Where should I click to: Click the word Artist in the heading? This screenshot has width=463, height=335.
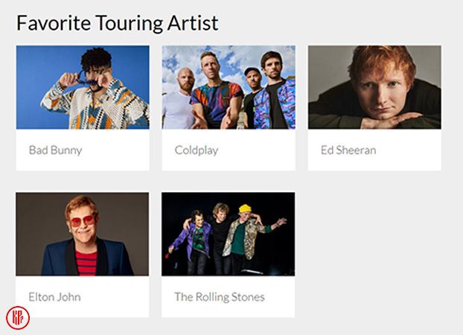pyautogui.click(x=194, y=23)
